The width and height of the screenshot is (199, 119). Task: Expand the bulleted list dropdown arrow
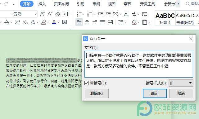[x=84, y=14]
